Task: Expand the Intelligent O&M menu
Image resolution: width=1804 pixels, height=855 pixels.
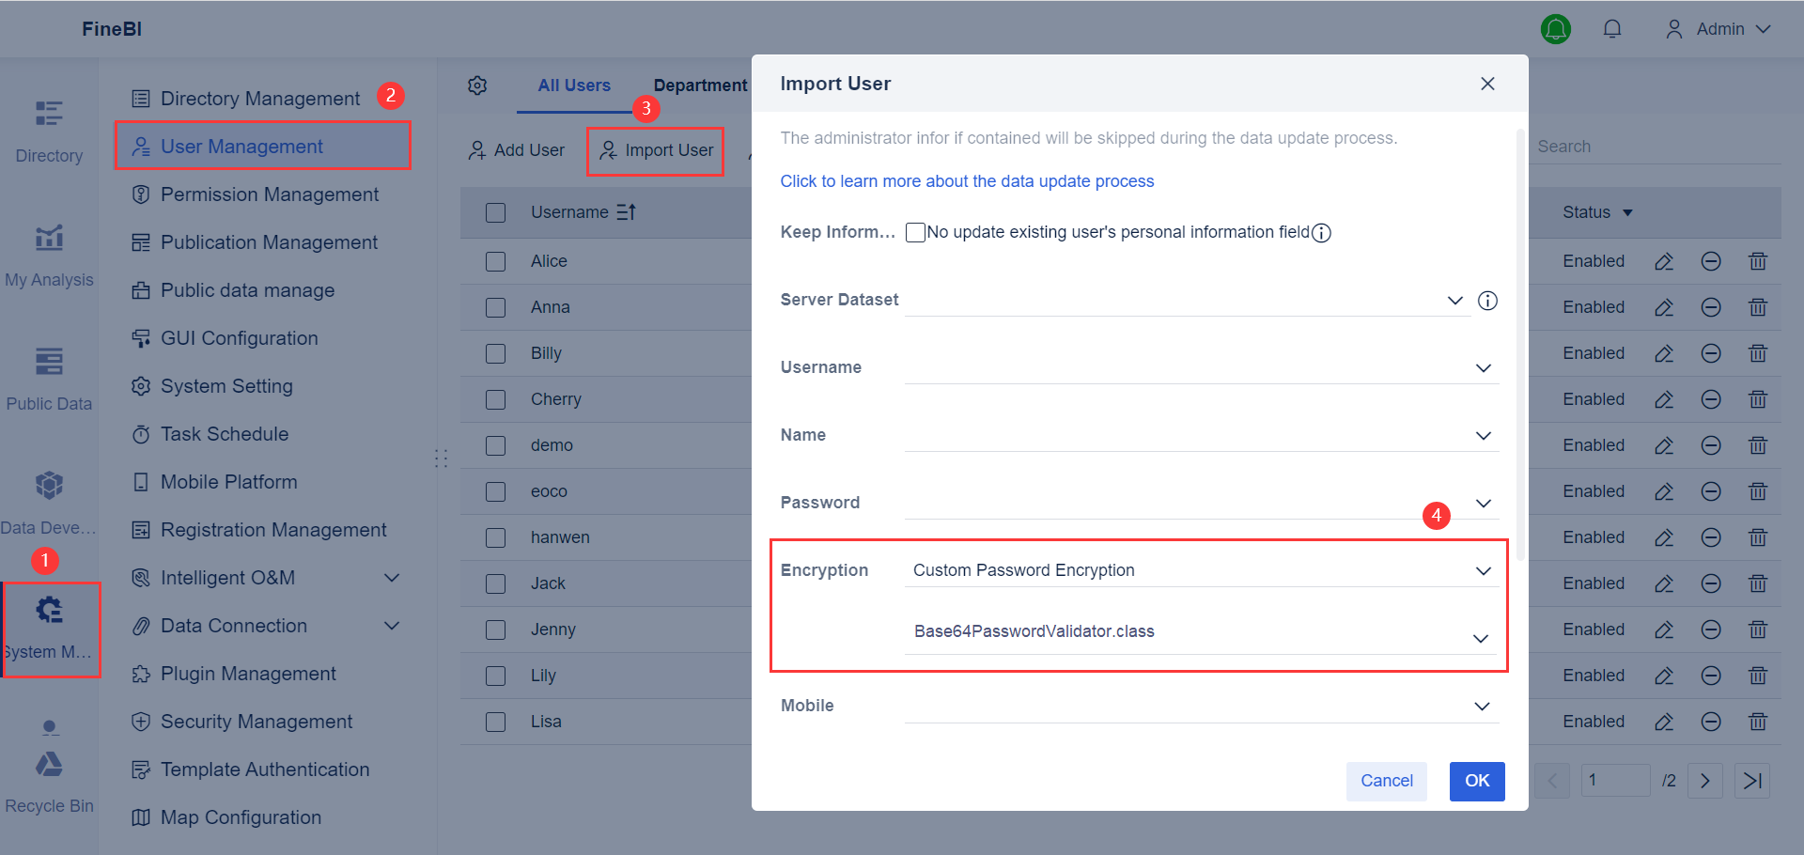Action: (392, 578)
